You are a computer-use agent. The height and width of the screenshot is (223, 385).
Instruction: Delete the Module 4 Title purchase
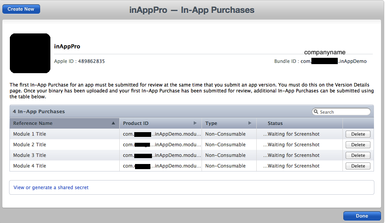pos(358,166)
